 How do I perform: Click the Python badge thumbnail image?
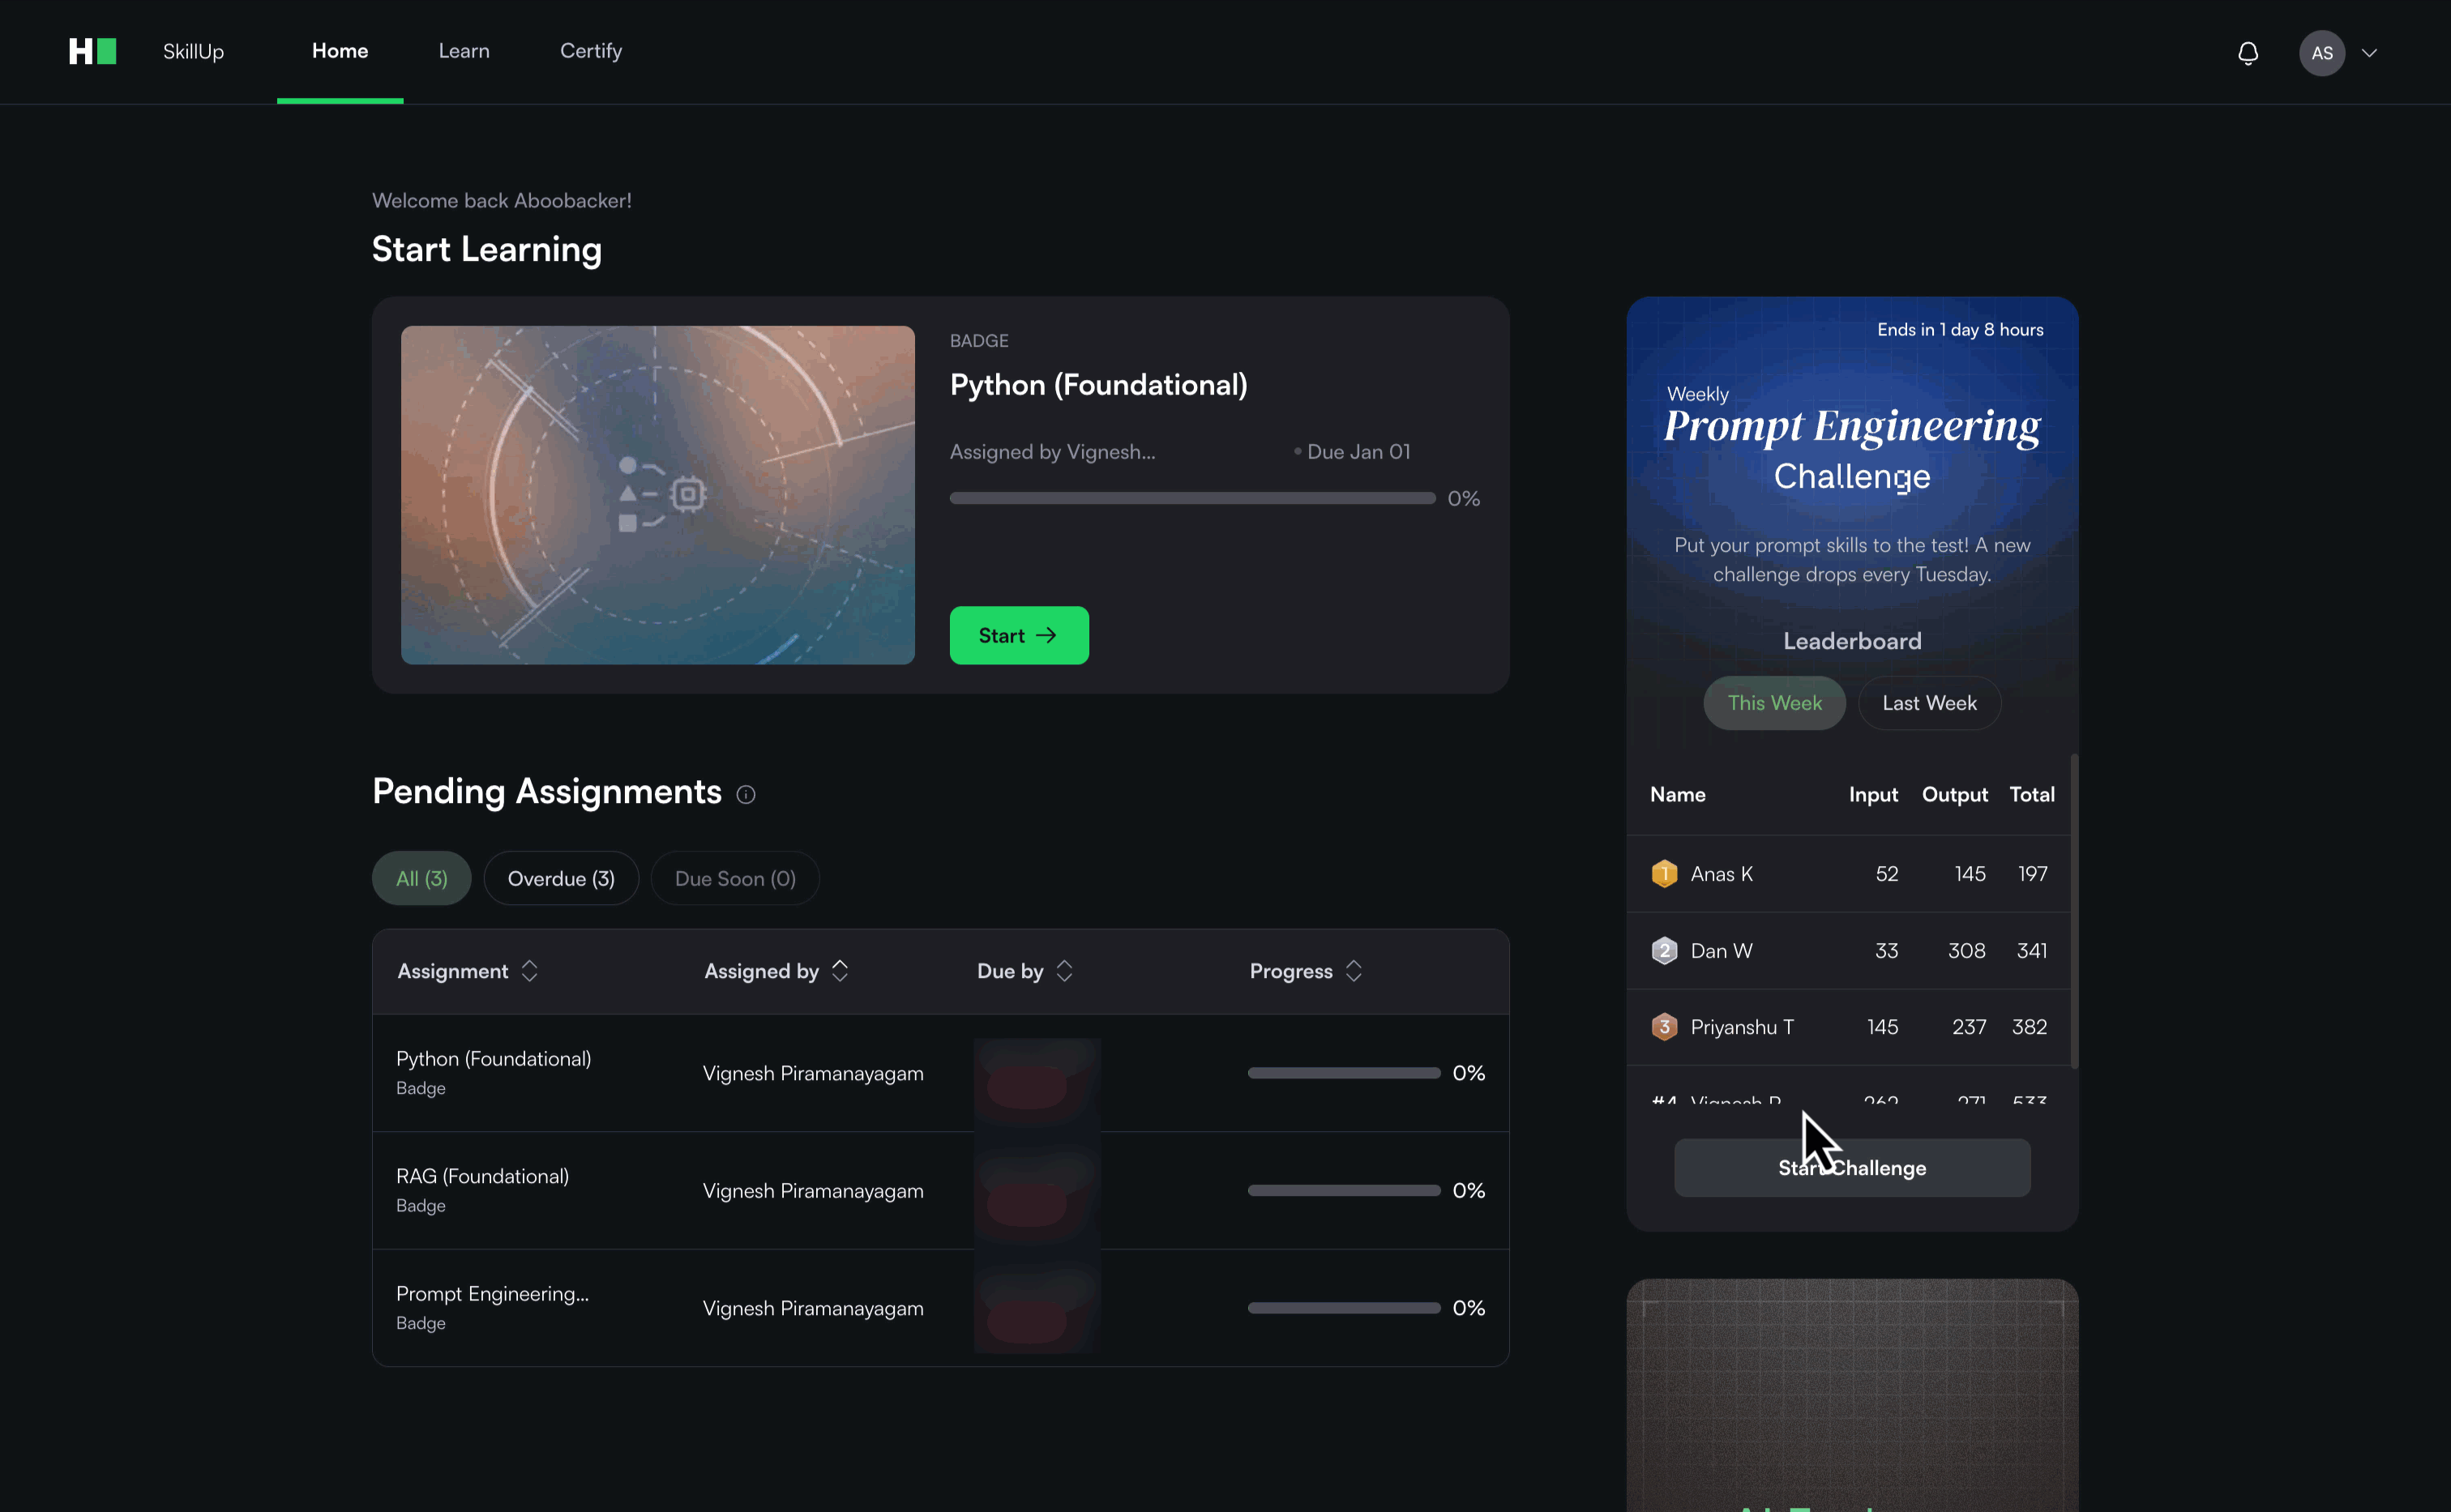click(657, 495)
